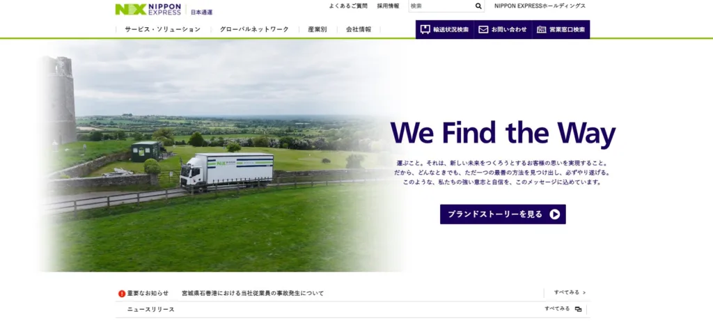Click the red important notice icon
Image resolution: width=713 pixels, height=323 pixels.
122,294
